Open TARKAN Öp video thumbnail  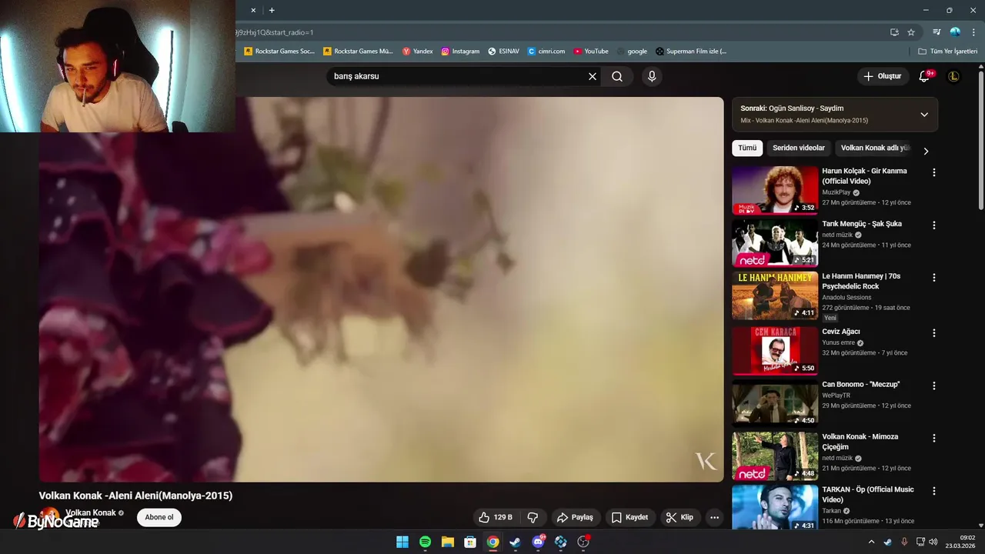775,506
